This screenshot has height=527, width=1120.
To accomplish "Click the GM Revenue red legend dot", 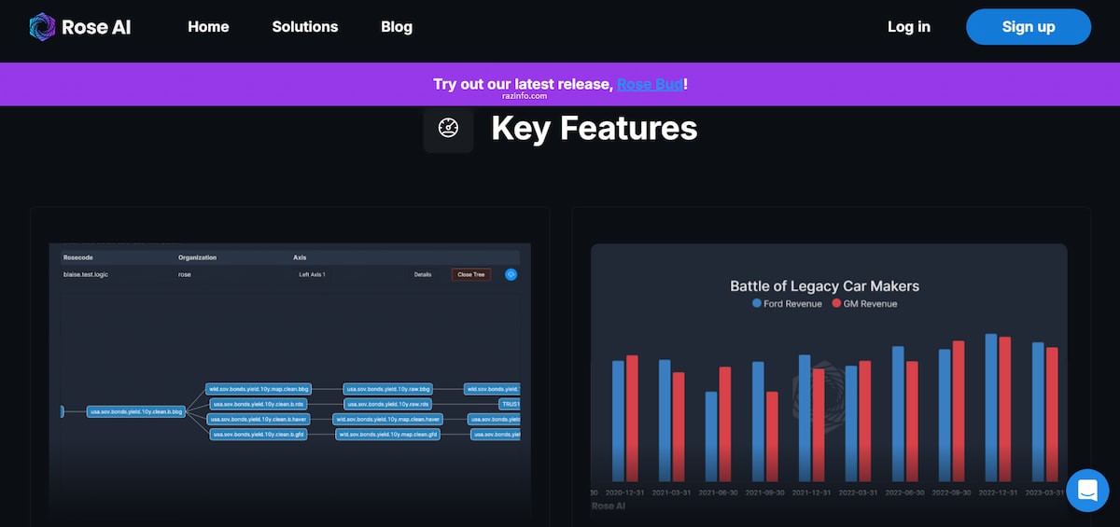I will 836,304.
